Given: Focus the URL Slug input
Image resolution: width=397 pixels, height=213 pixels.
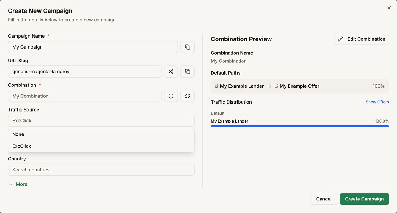Looking at the screenshot, I should [85, 72].
